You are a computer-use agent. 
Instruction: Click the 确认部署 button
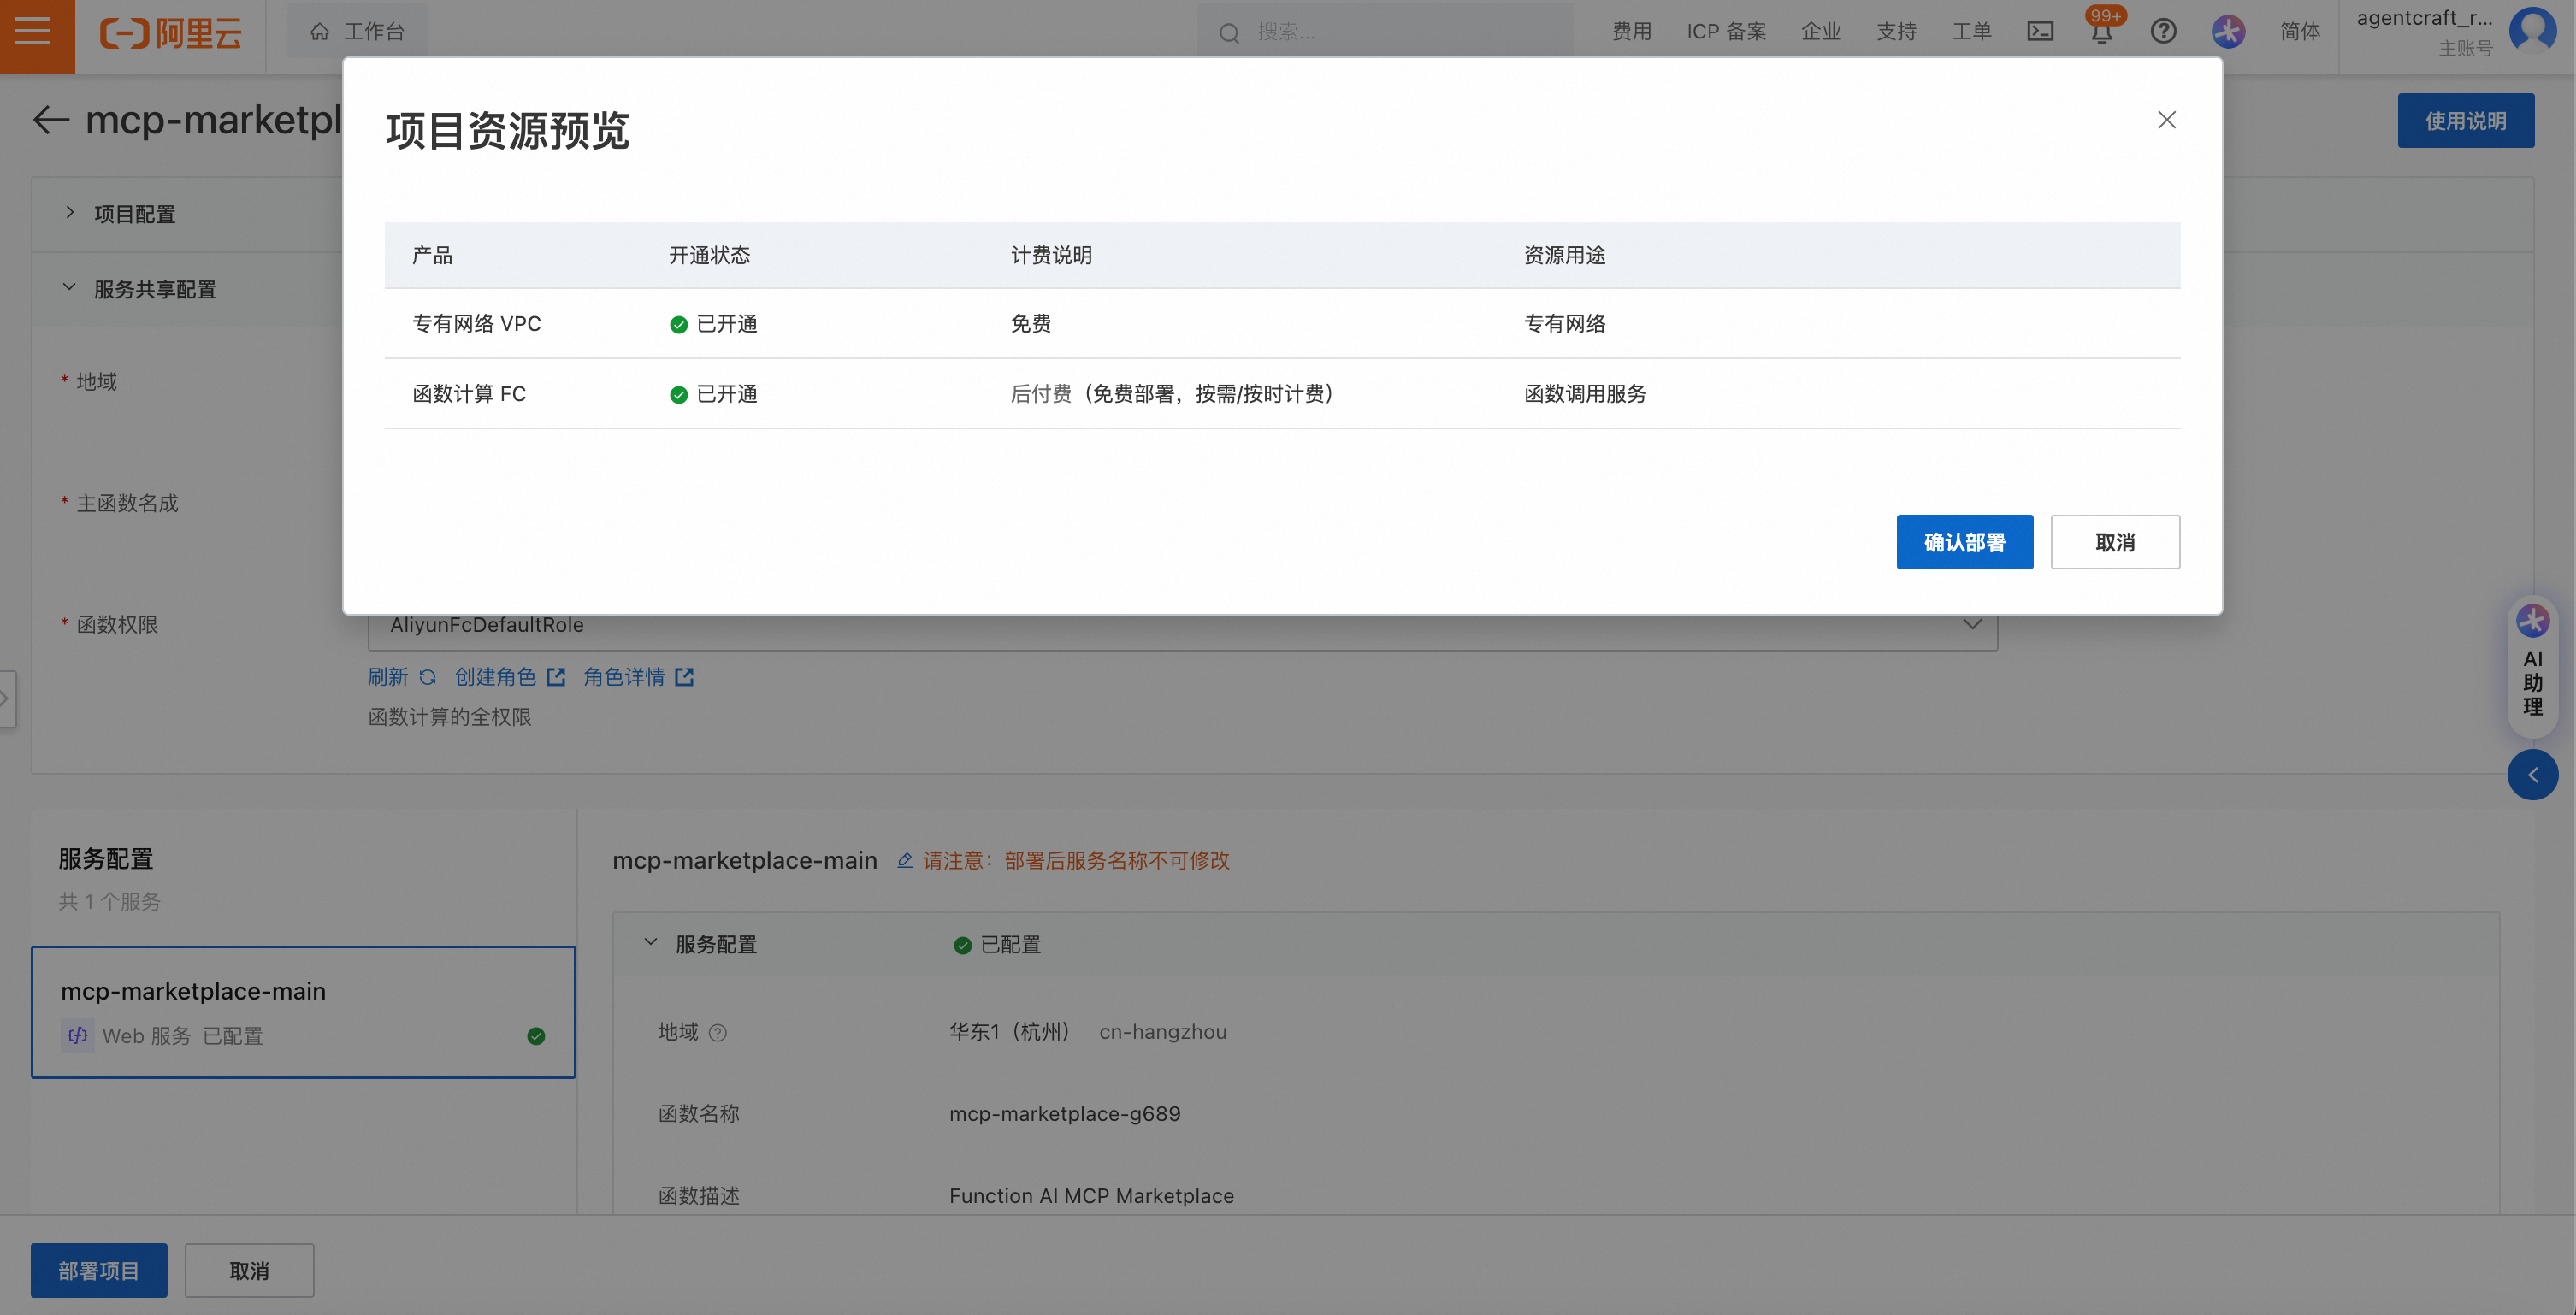point(1964,542)
